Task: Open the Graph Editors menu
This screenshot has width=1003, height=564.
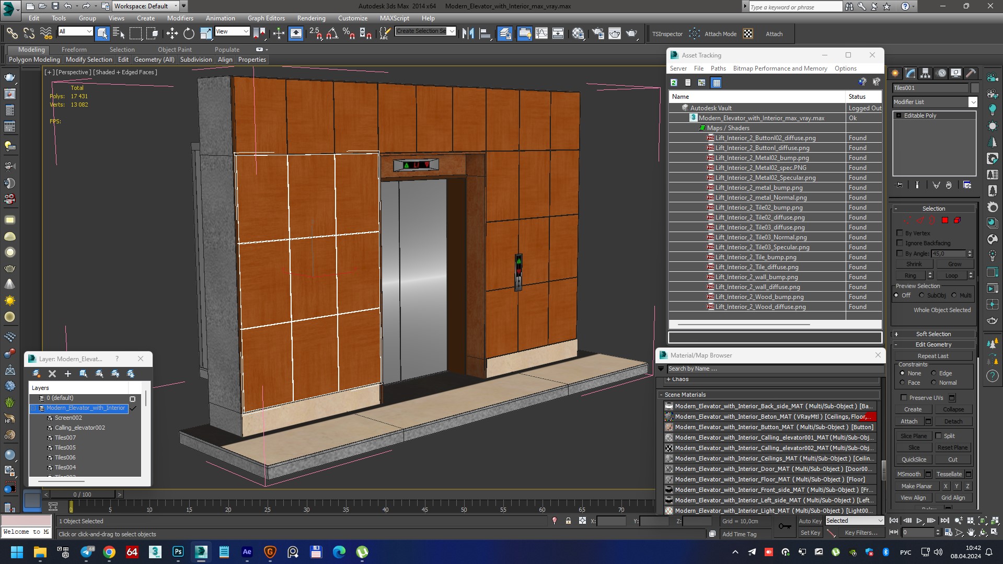Action: click(x=266, y=18)
